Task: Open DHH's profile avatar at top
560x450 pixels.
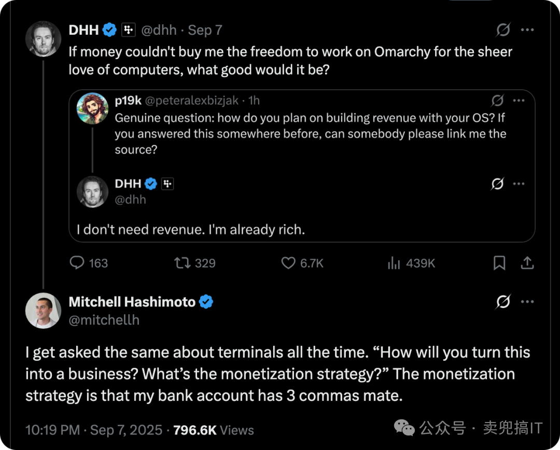Action: tap(43, 38)
